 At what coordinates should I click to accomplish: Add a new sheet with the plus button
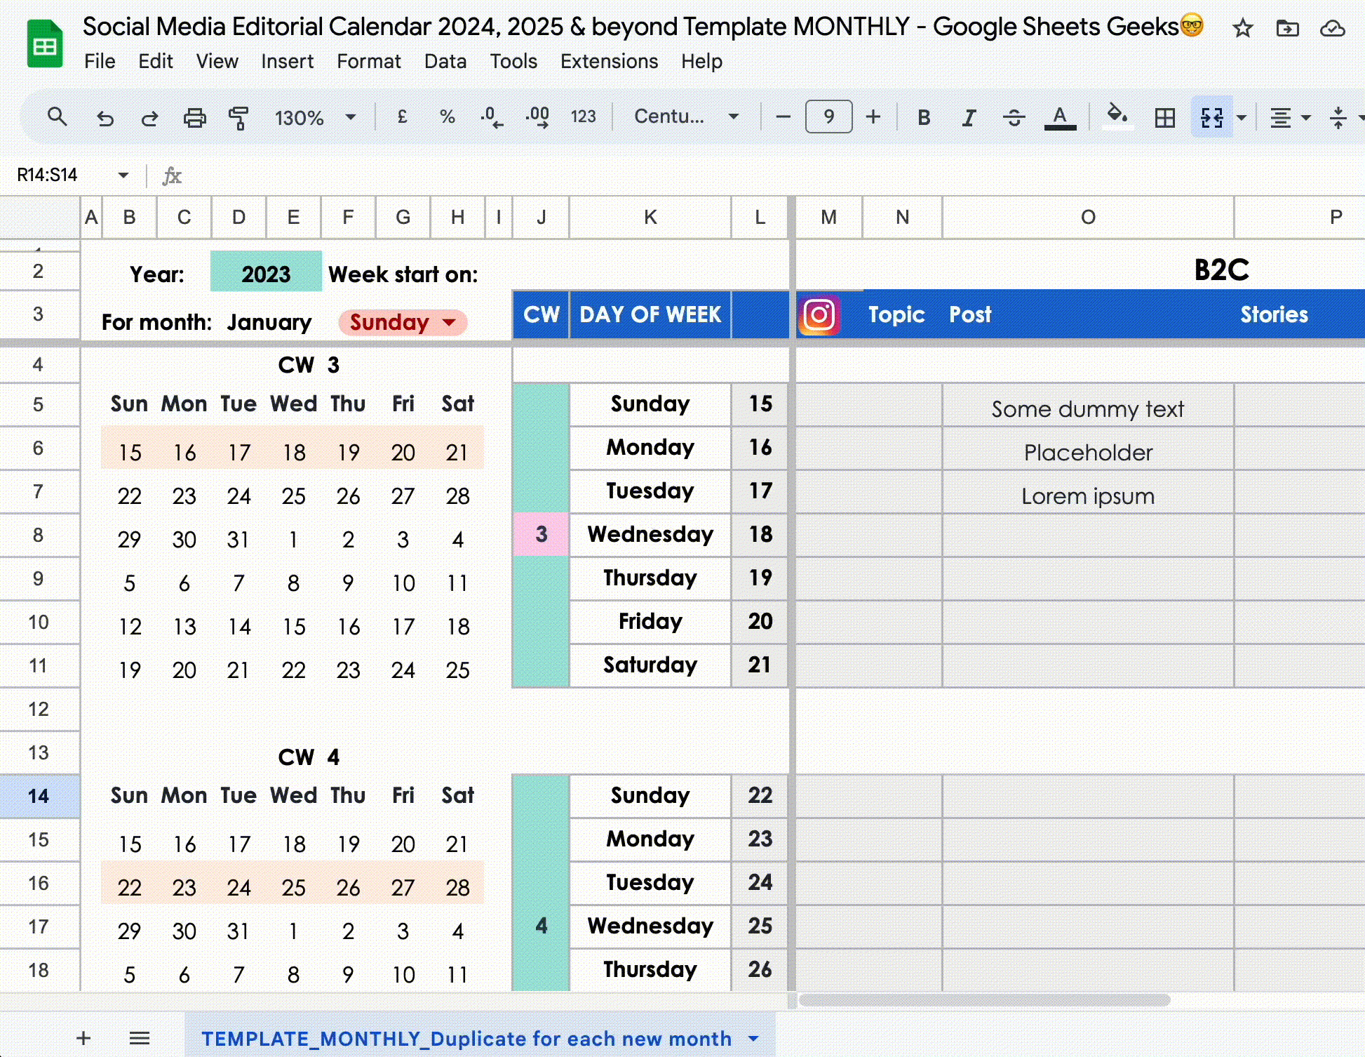point(83,1039)
